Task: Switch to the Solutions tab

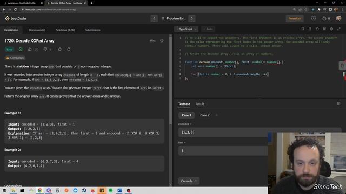Action: pyautogui.click(x=65, y=30)
